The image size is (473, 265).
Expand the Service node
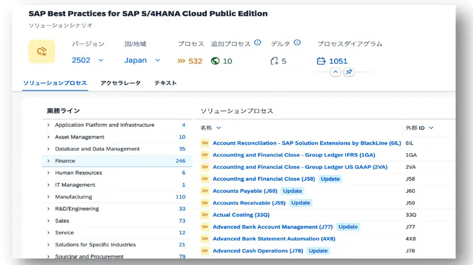(48, 233)
